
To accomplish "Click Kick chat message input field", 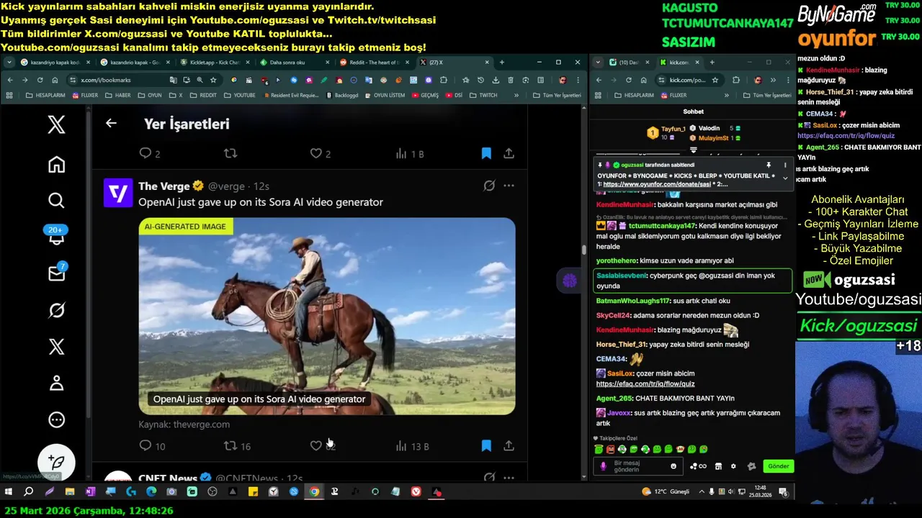I will coord(640,466).
